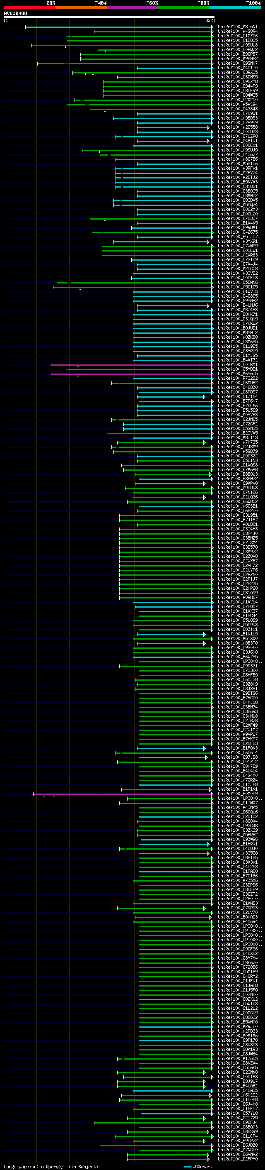Select hit label UniRef100_P21725
Viewport: 265px width, 1170px height.
pyautogui.click(x=237, y=1118)
